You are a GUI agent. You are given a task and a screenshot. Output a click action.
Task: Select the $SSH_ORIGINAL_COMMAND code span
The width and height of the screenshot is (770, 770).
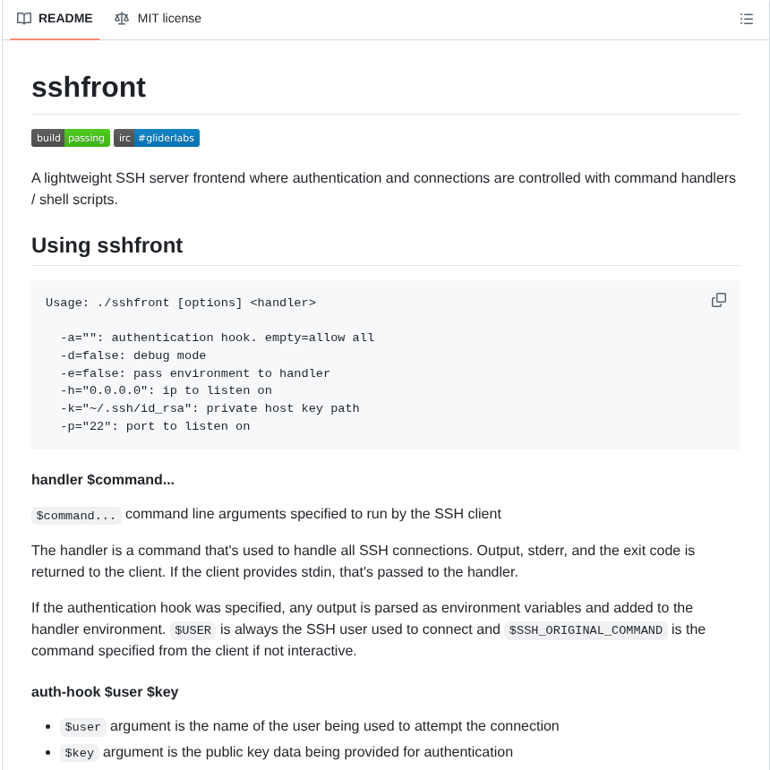[586, 629]
